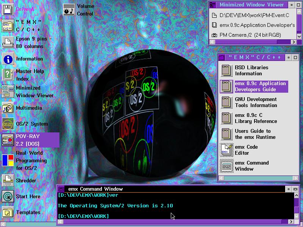
Task: Click down scroll arrow in emx Command Window
Action: [297, 216]
